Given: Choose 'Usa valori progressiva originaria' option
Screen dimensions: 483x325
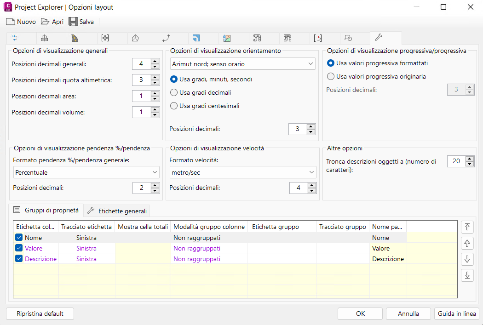Looking at the screenshot, I should [330, 76].
